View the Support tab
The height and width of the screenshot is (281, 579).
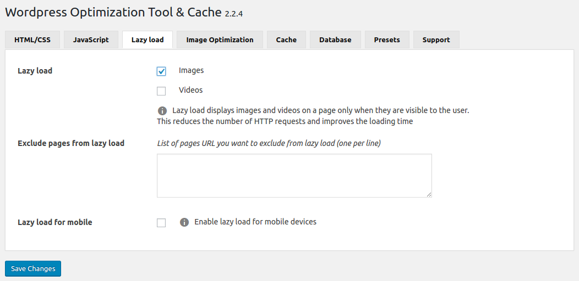[436, 40]
